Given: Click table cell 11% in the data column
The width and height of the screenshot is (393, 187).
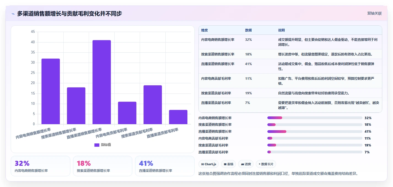Looking at the screenshot, I should click(248, 79).
